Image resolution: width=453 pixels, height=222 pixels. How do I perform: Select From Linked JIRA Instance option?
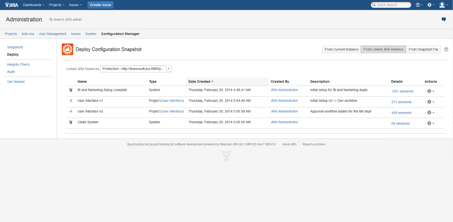pyautogui.click(x=384, y=49)
